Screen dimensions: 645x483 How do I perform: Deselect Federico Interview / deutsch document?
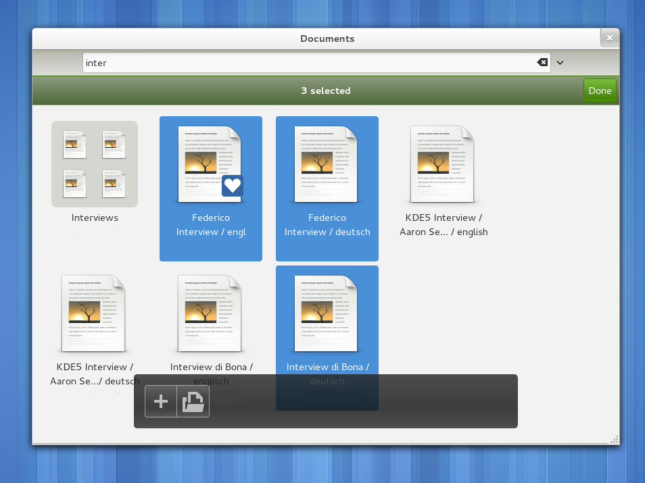pos(327,188)
